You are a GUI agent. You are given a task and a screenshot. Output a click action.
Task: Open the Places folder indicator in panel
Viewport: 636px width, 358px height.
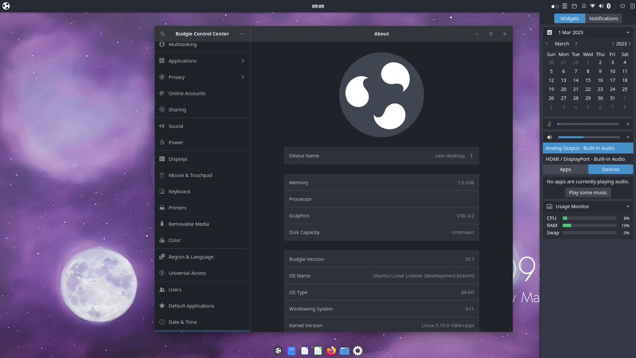click(x=574, y=6)
